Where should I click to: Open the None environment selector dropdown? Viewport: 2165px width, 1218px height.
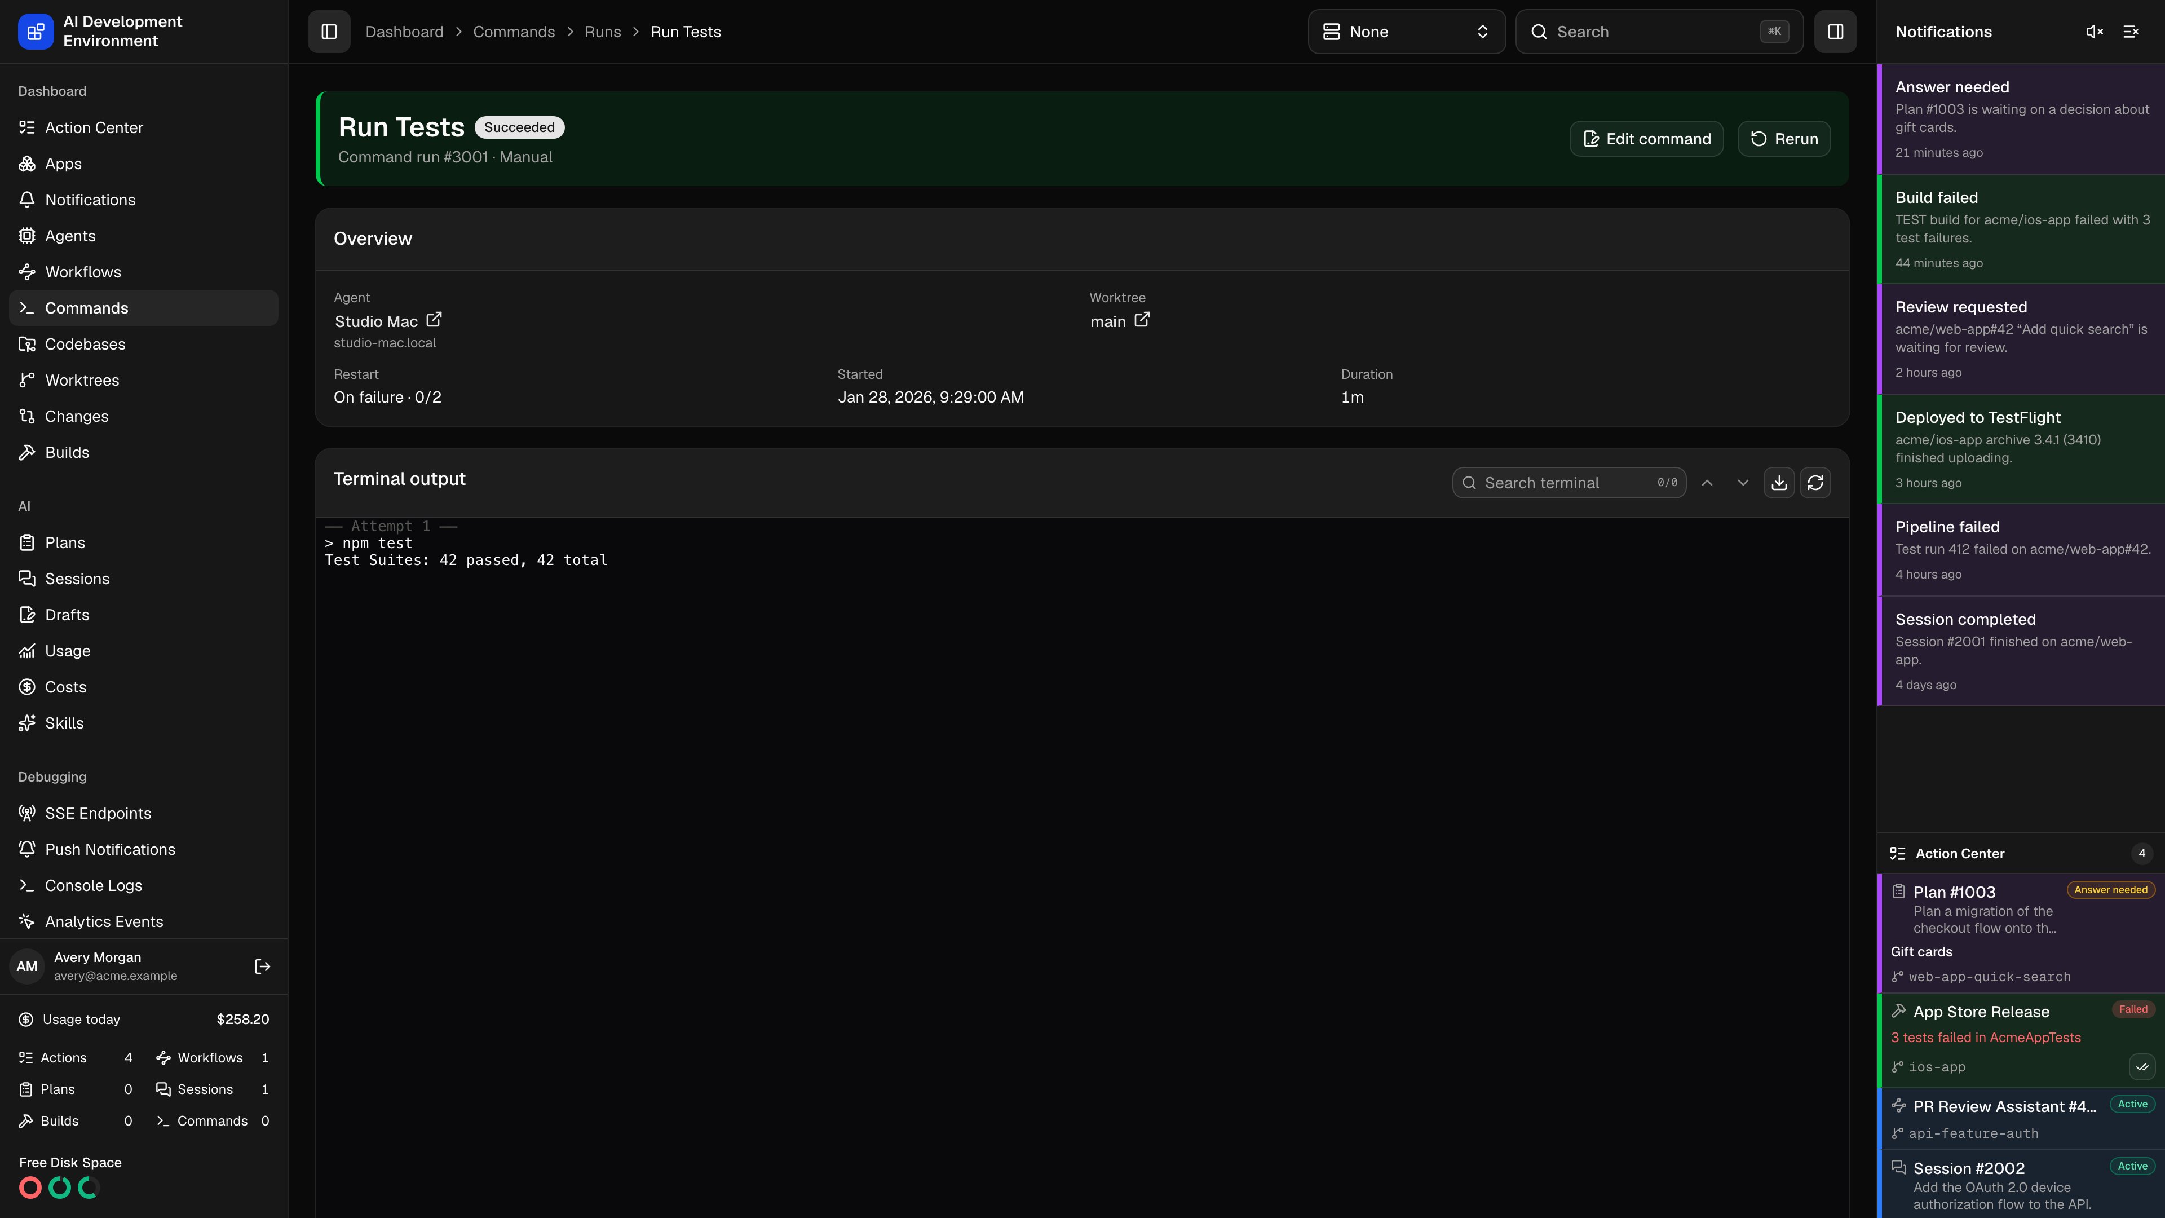(1406, 32)
